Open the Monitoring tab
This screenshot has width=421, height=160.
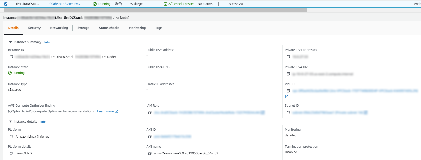click(x=137, y=28)
